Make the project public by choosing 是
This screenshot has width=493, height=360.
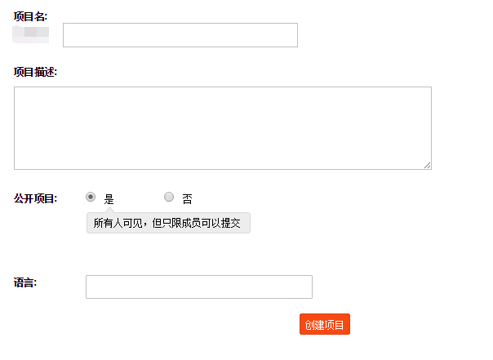[91, 197]
